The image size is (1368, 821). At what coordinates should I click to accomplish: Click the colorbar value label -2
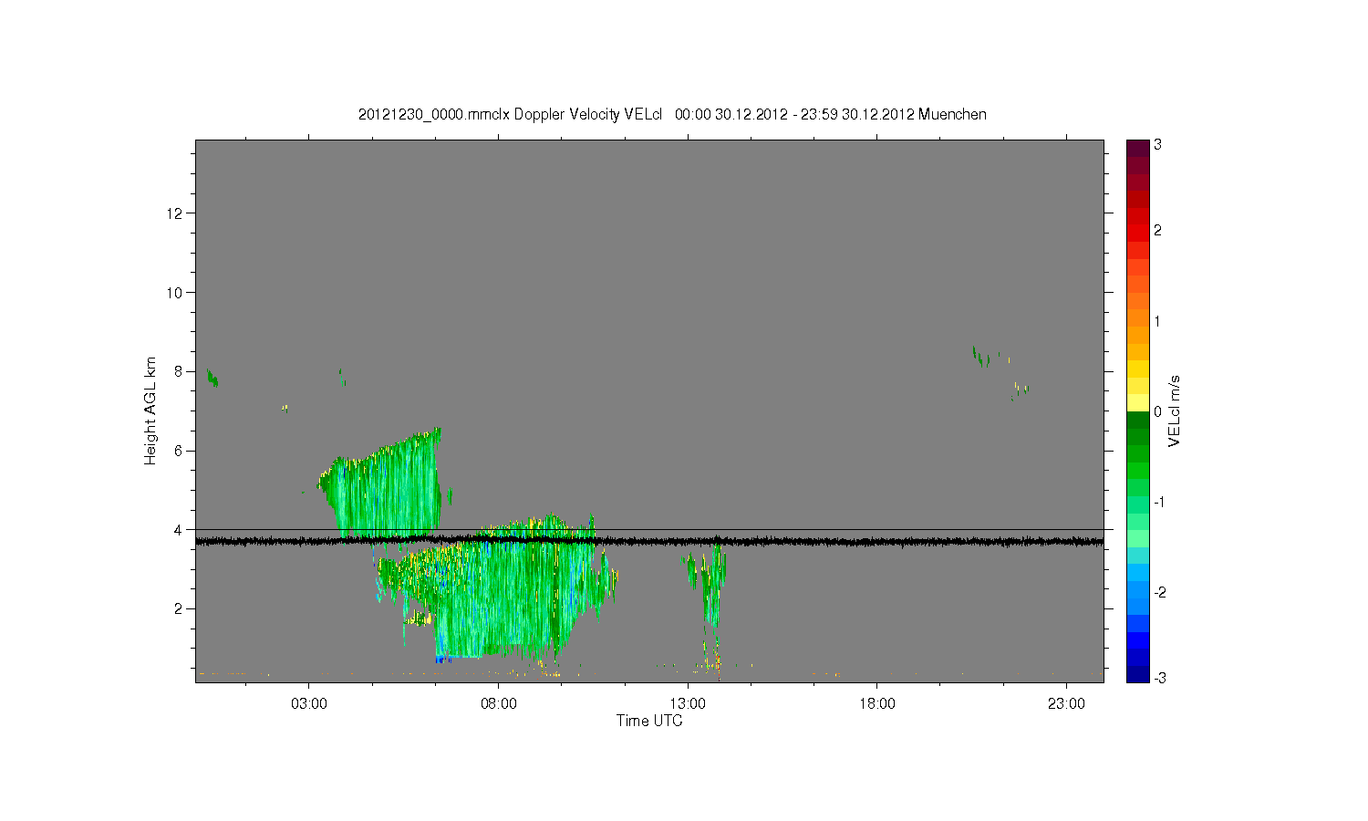[1160, 592]
